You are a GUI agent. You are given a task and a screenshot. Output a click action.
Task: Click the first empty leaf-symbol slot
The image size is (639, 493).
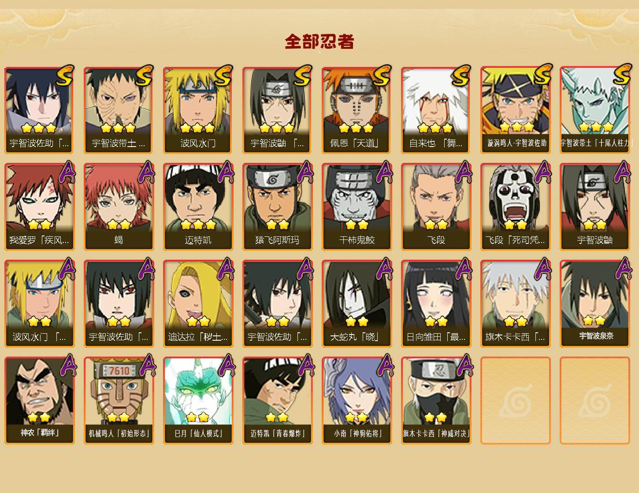pyautogui.click(x=515, y=401)
